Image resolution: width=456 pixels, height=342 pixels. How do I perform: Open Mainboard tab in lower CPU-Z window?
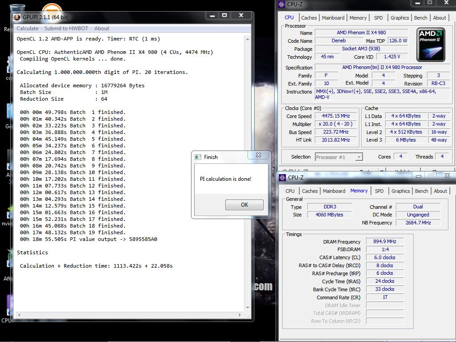click(x=334, y=191)
